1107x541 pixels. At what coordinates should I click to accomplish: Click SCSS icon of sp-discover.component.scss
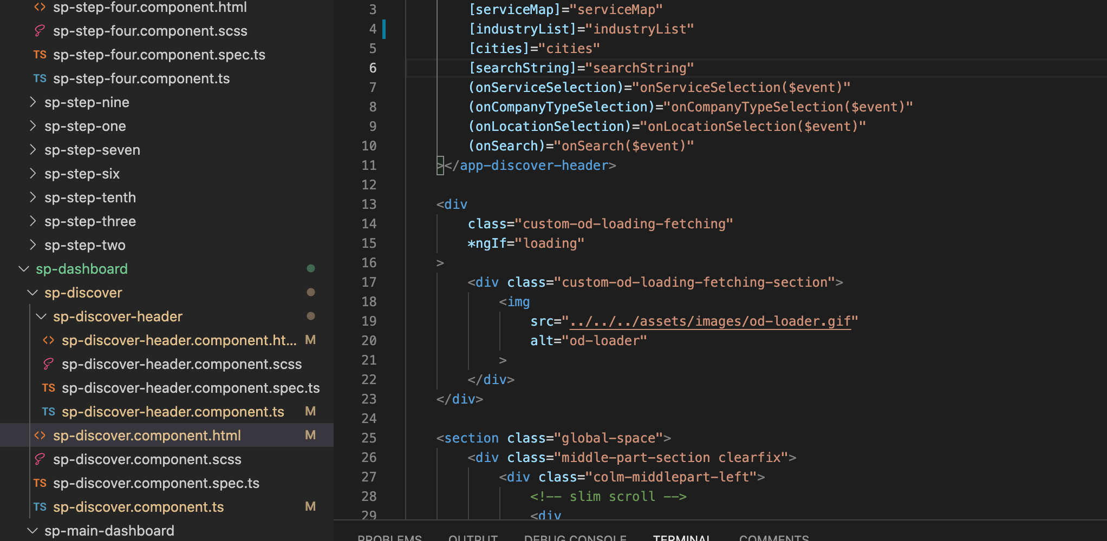tap(40, 459)
